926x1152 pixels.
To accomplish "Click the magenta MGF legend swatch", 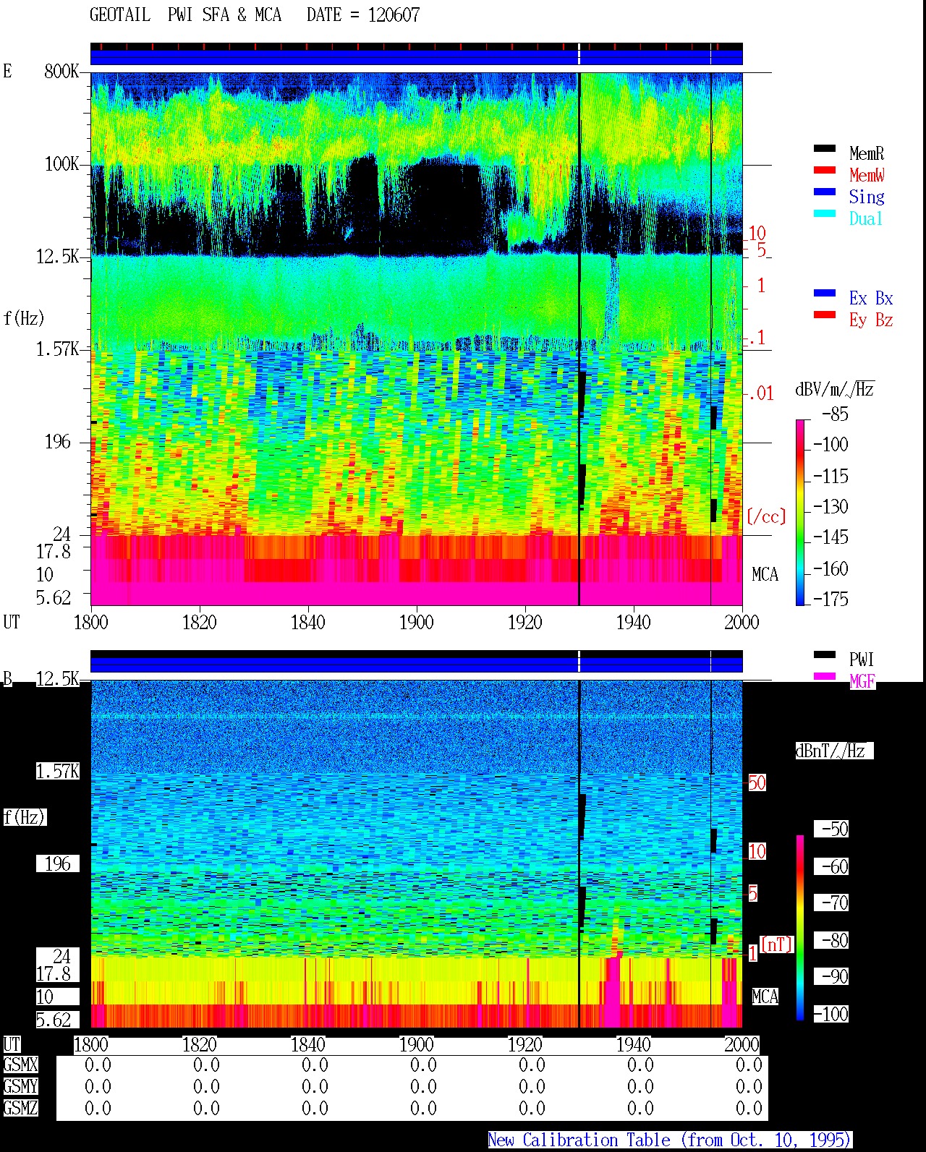I will point(825,677).
